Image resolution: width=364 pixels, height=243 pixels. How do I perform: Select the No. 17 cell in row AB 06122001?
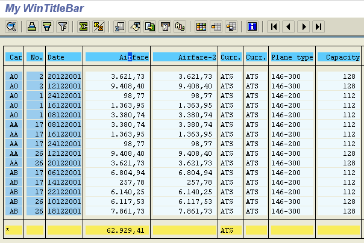(x=35, y=173)
